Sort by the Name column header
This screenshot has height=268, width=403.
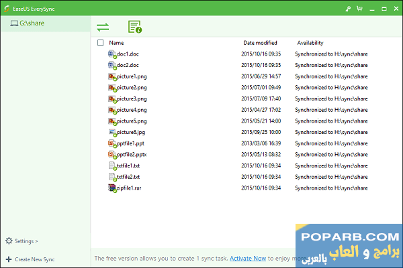[116, 42]
